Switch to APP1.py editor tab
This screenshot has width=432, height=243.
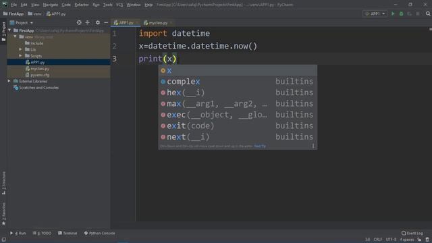(x=126, y=23)
